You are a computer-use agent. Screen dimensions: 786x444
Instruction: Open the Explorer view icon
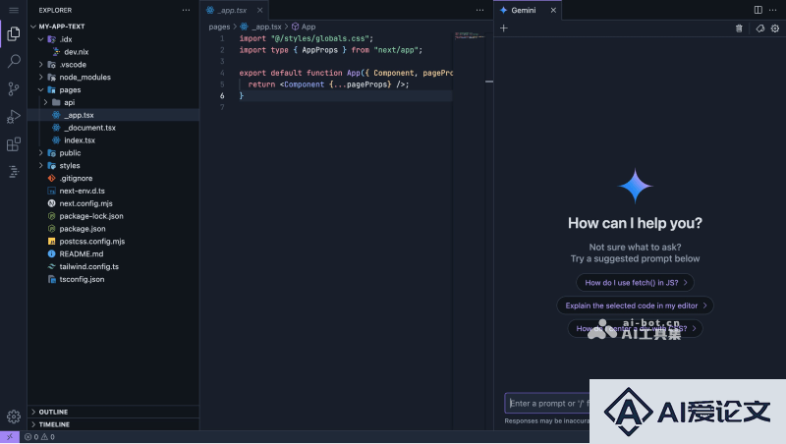(14, 33)
